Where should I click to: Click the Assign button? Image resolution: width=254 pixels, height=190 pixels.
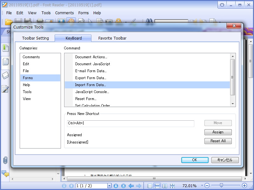point(218,132)
